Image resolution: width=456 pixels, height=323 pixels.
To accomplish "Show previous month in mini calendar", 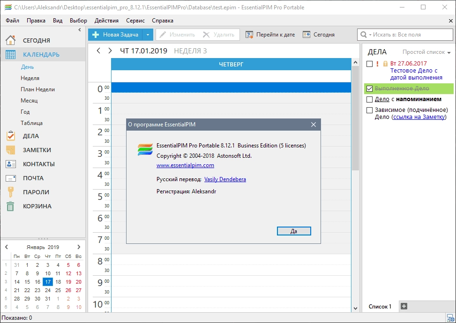I will [7, 247].
